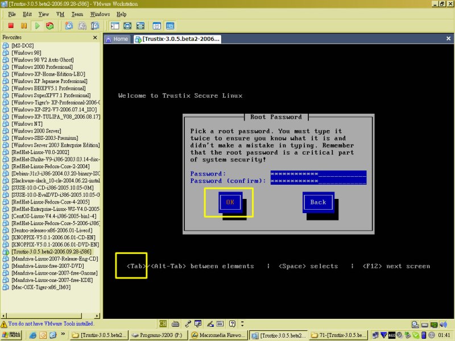This screenshot has width=455, height=341.
Task: Click OK in Root Password dialog
Action: (230, 202)
